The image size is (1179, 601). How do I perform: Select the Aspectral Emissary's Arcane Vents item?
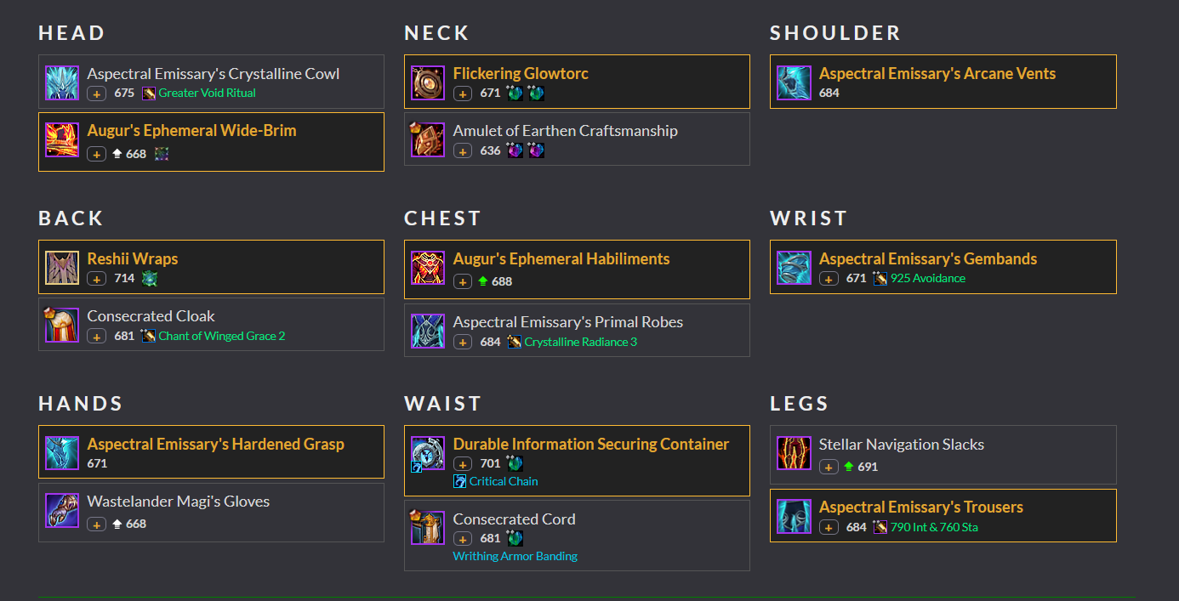coord(937,74)
